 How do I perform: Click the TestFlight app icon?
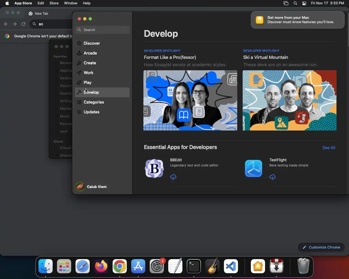point(254,168)
